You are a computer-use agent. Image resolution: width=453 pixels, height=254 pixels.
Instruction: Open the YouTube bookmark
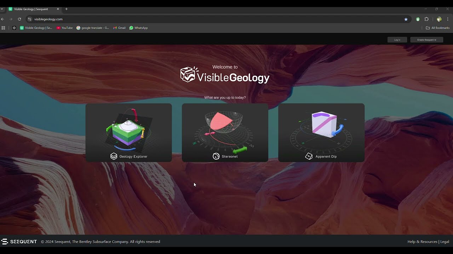64,28
